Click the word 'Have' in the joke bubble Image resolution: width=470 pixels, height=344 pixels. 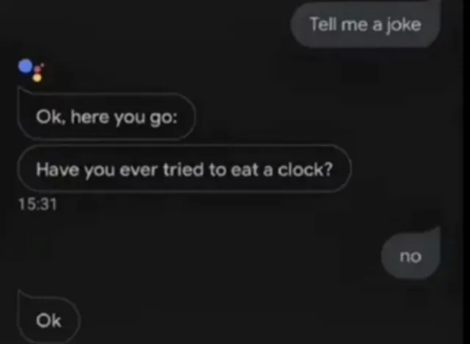[x=57, y=170]
